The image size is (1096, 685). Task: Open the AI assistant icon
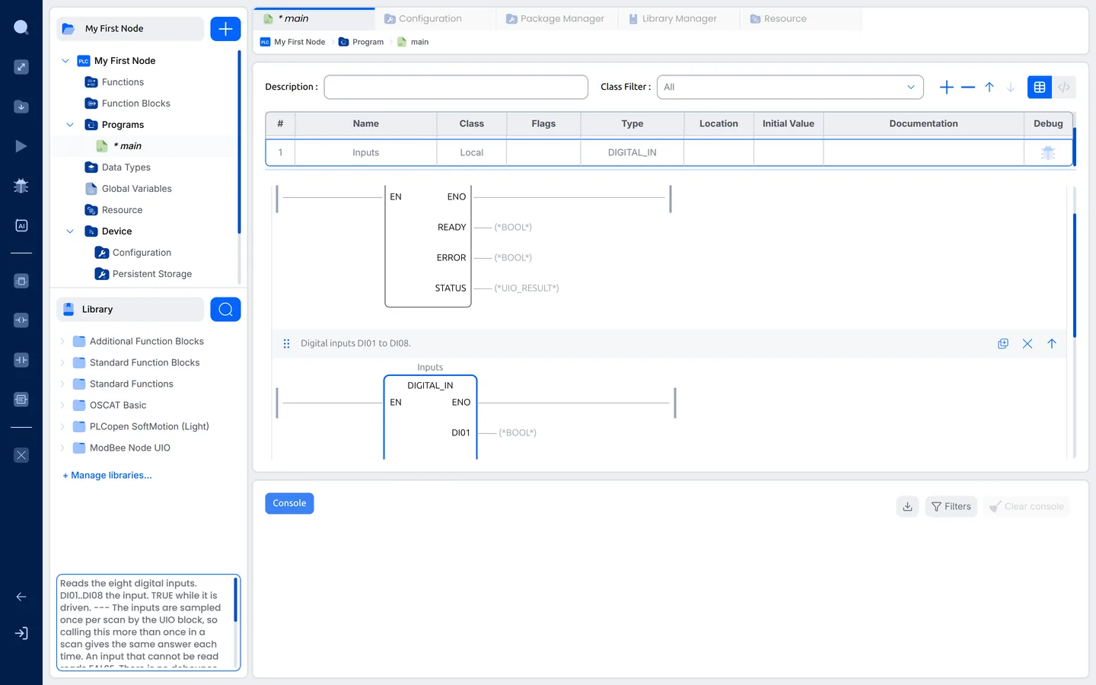pos(21,225)
